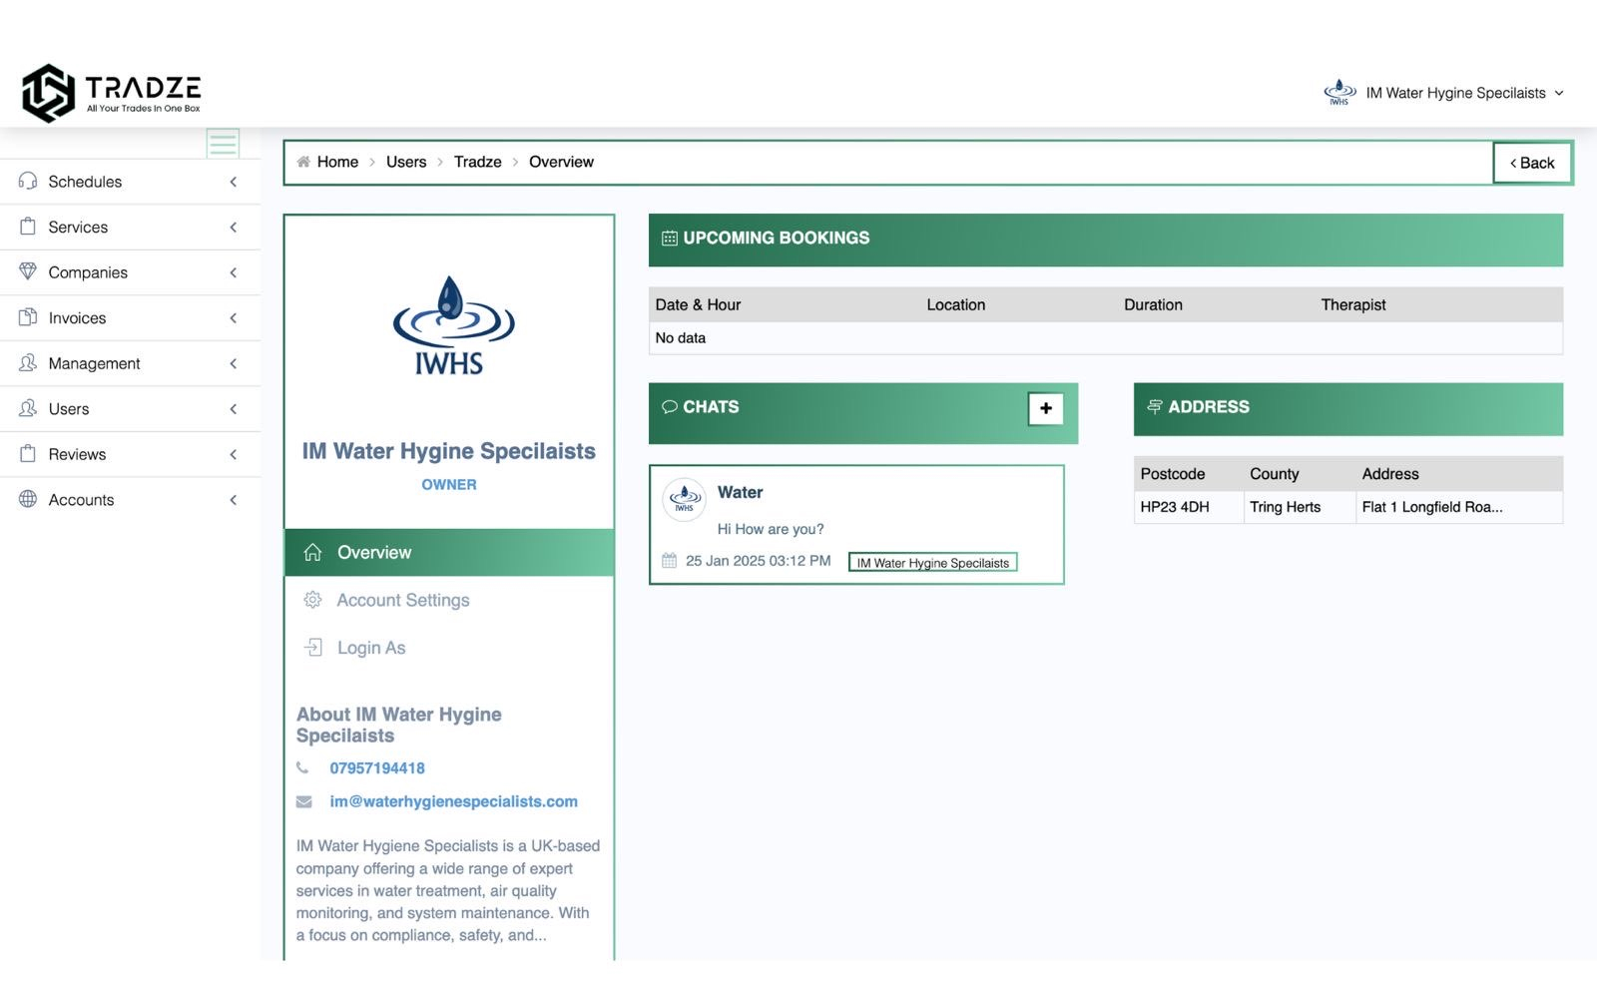The height and width of the screenshot is (998, 1597).
Task: Click the Location column header
Action: (955, 304)
